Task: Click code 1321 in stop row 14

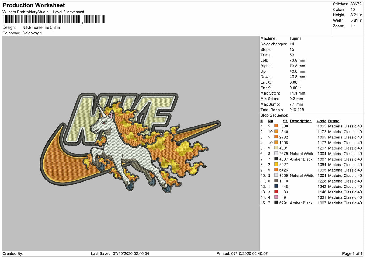Action: click(x=322, y=197)
